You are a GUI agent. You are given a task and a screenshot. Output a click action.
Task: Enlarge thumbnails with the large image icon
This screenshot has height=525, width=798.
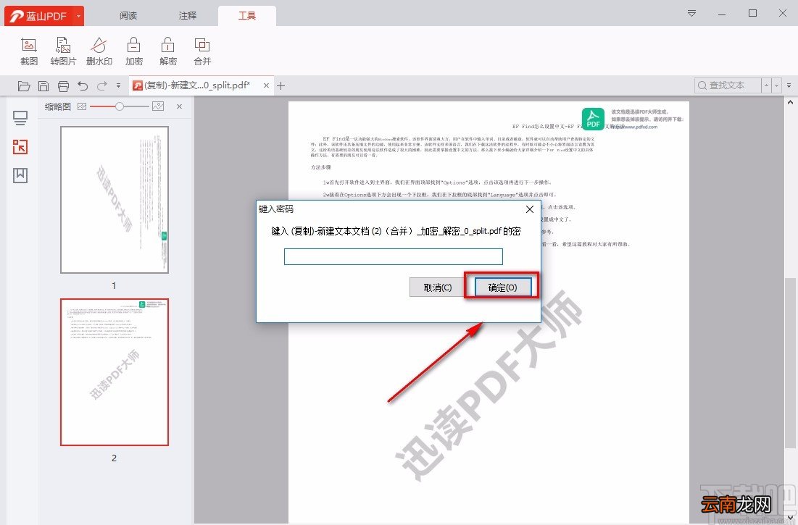(x=158, y=106)
